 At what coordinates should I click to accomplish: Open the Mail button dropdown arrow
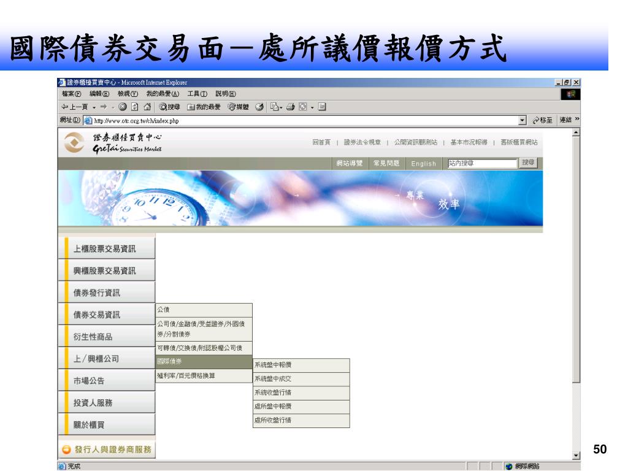pos(281,107)
